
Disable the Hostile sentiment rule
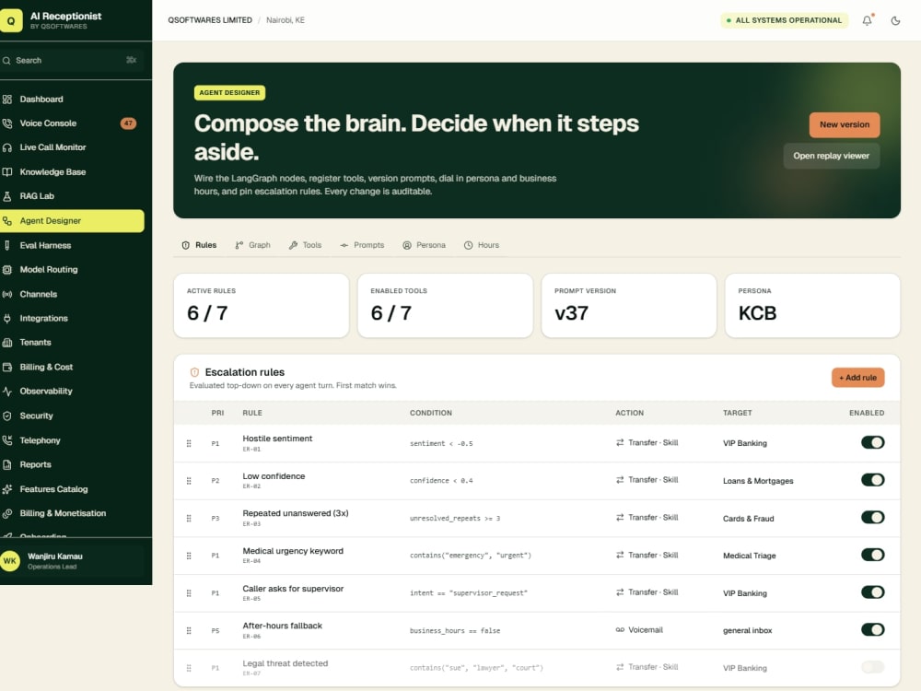click(x=872, y=442)
